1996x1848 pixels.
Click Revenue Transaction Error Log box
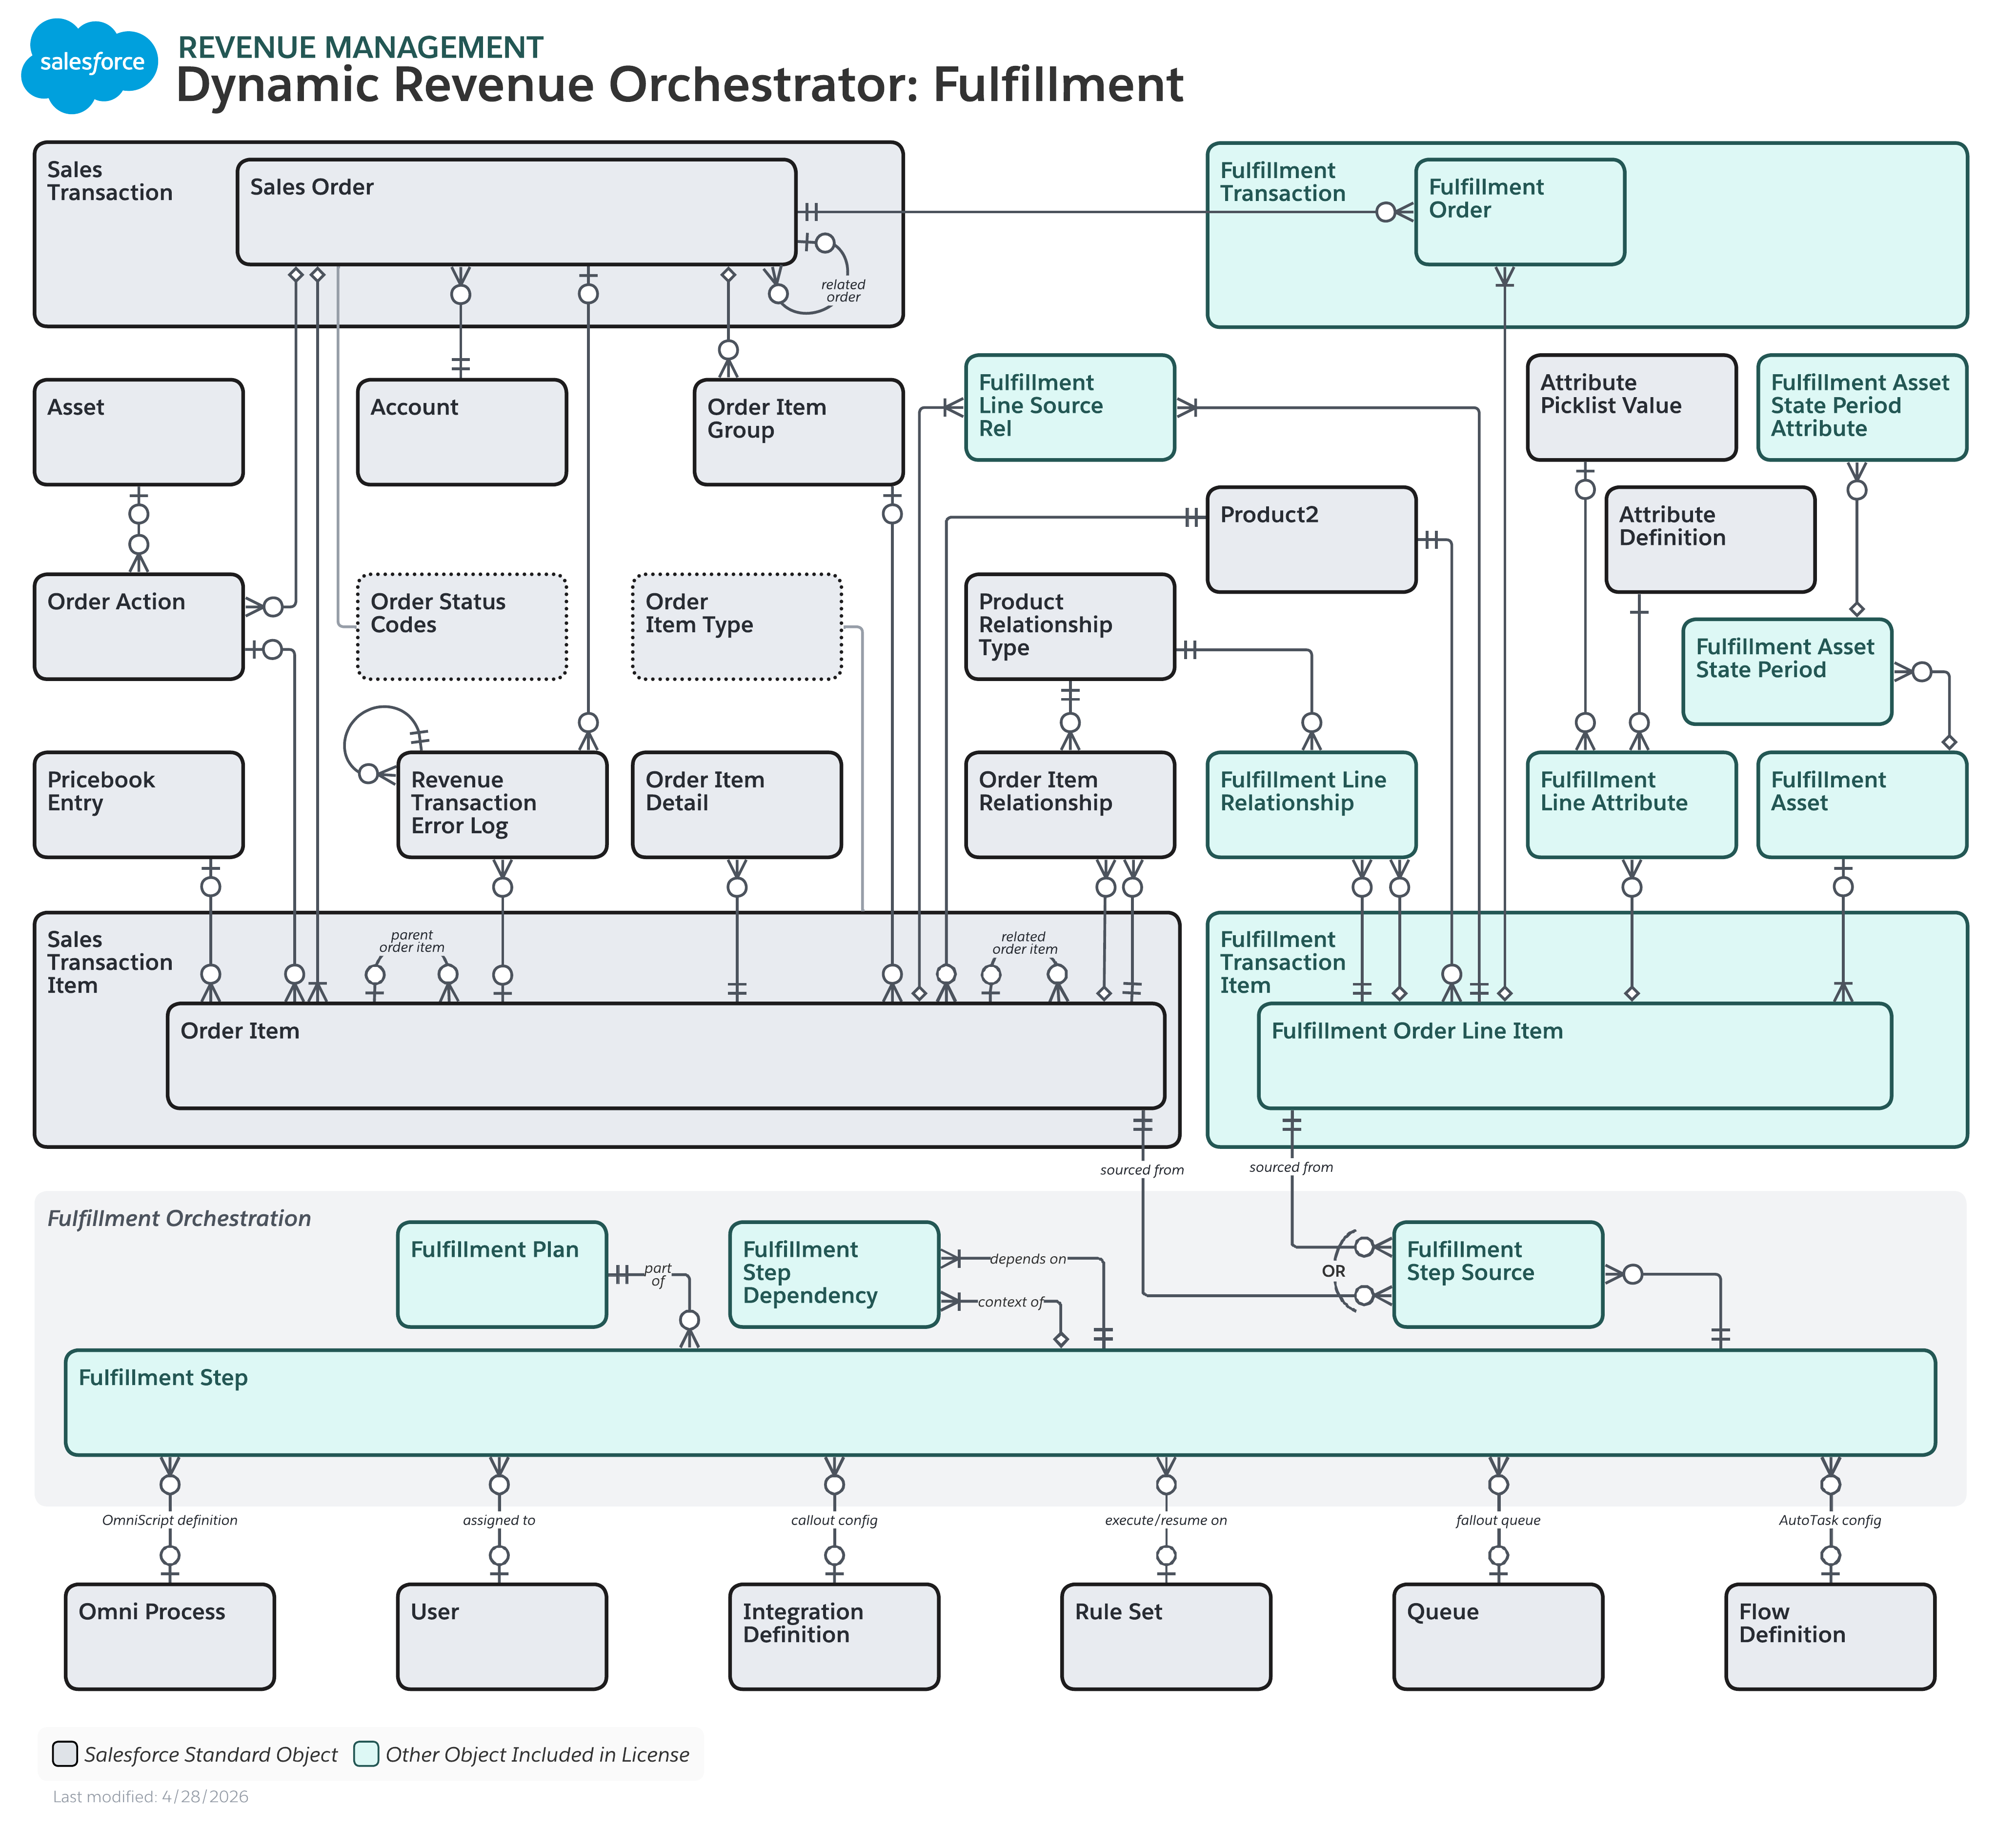[x=502, y=804]
